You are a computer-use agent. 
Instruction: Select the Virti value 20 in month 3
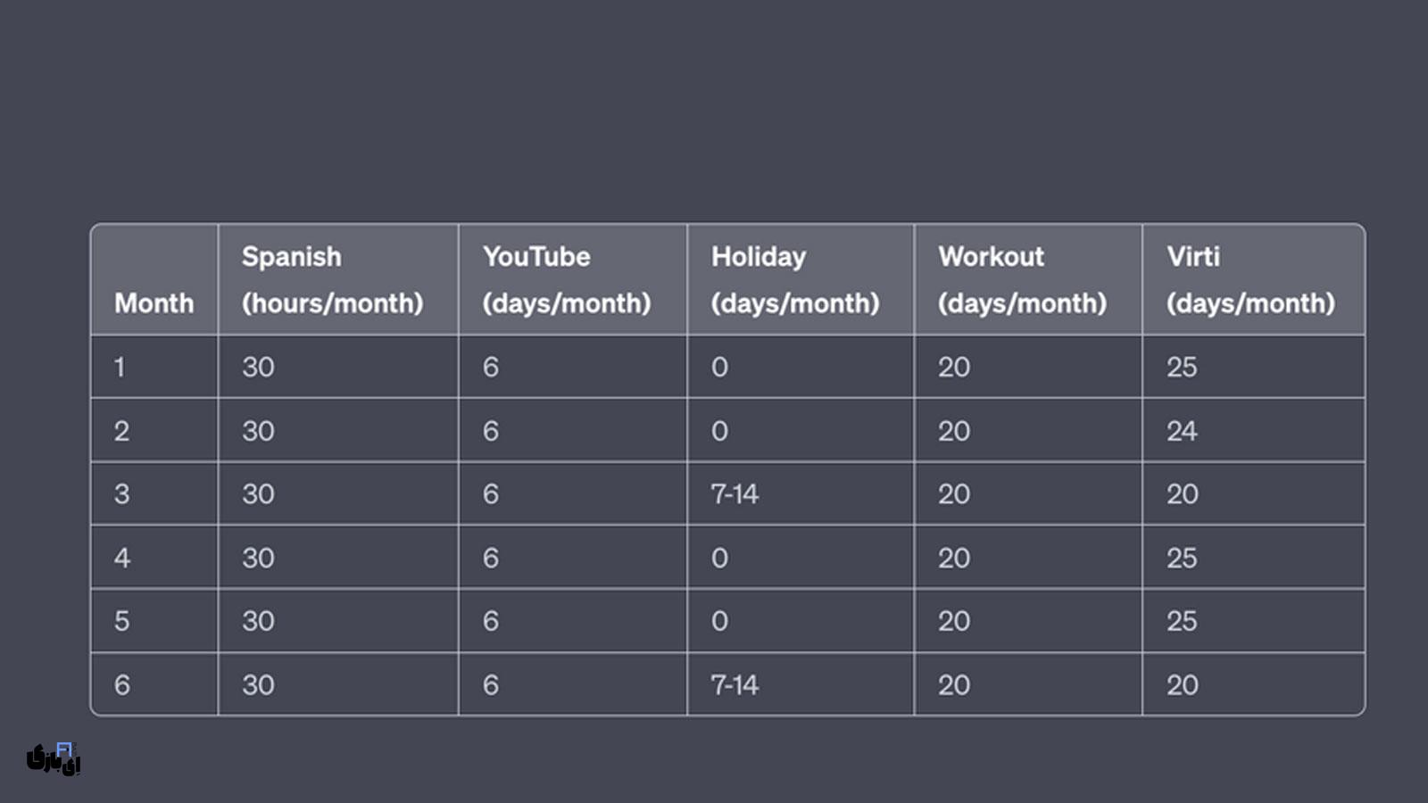click(1182, 494)
